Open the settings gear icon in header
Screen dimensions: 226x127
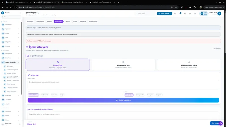pos(195,14)
